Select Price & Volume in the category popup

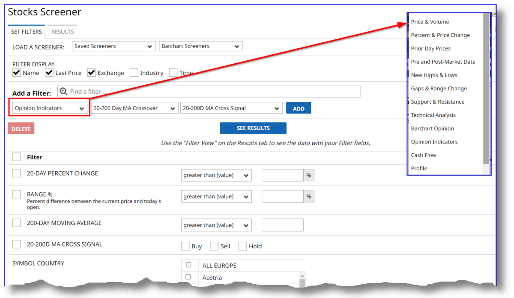(x=430, y=21)
